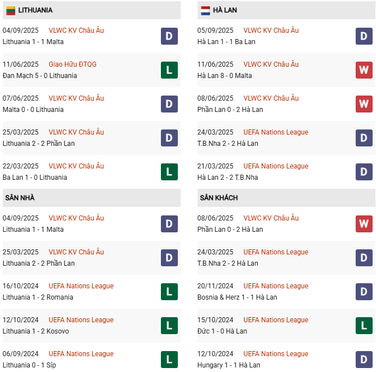The width and height of the screenshot is (376, 372).
Task: Open VLWC KV Châu Âu link dated 05/09/2025
Action: 271,31
